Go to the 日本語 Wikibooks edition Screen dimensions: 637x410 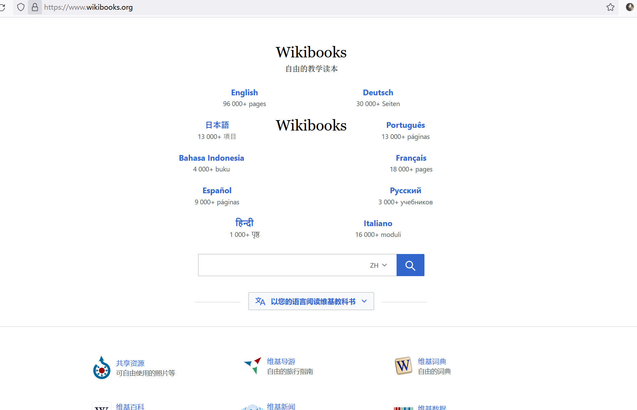(217, 125)
